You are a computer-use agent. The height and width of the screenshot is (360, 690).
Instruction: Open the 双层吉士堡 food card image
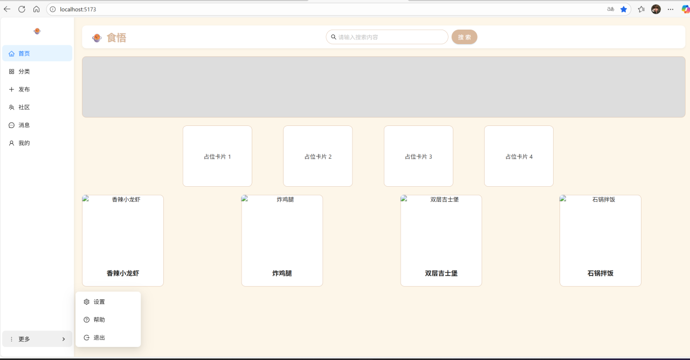click(441, 228)
